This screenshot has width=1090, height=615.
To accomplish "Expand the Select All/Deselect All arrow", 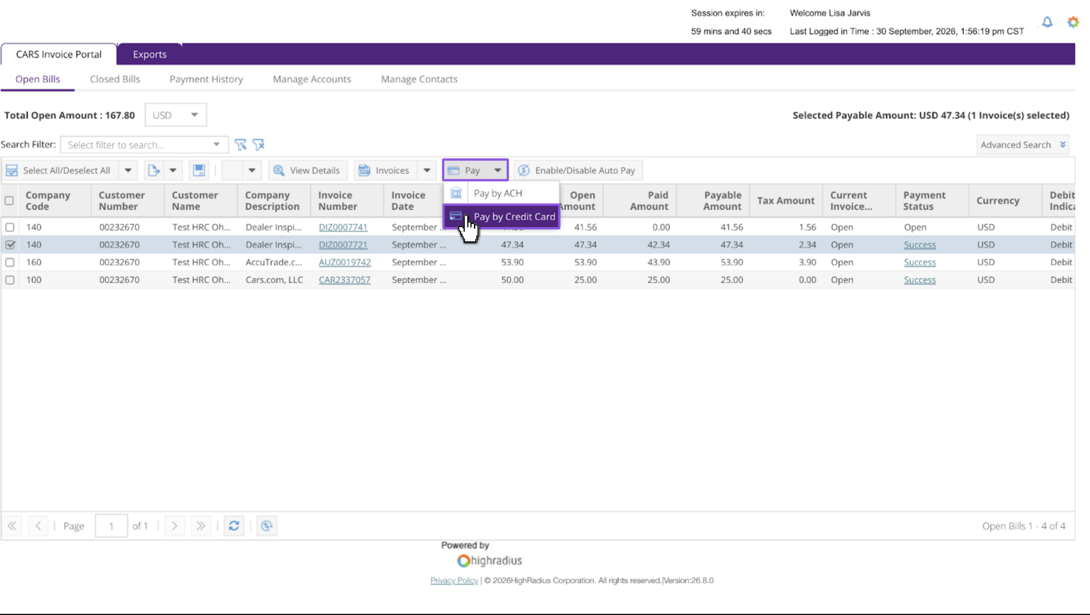I will [x=128, y=171].
